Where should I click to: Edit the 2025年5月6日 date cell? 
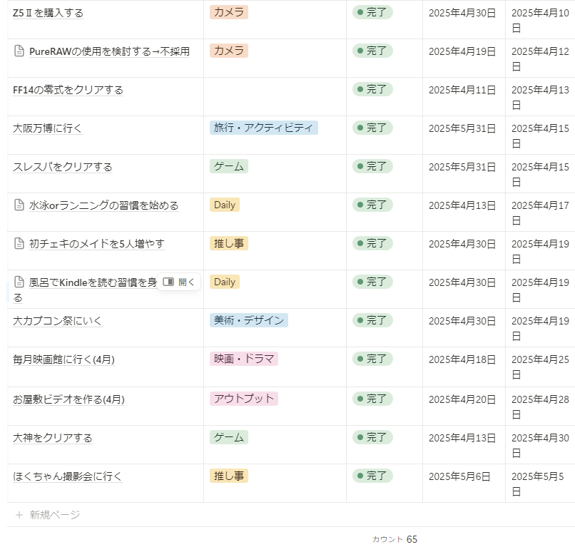pos(459,476)
